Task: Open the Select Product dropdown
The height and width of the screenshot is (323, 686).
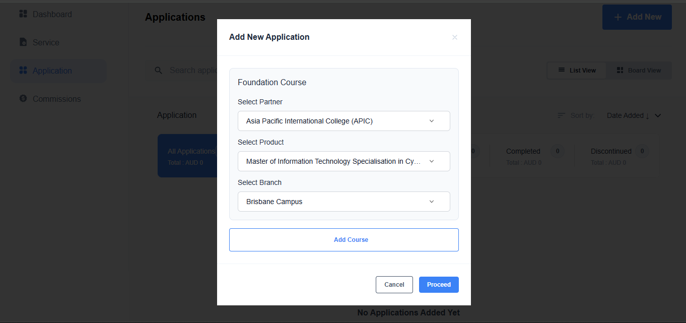Action: 344,161
